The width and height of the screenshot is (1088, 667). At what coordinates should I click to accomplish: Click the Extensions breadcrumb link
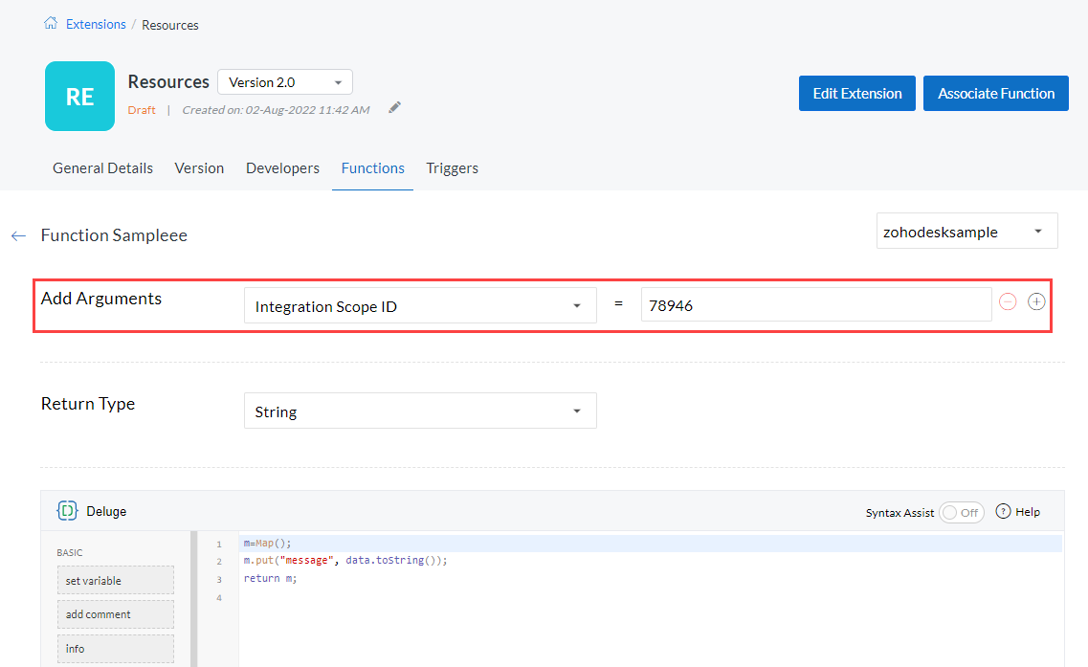tap(96, 24)
